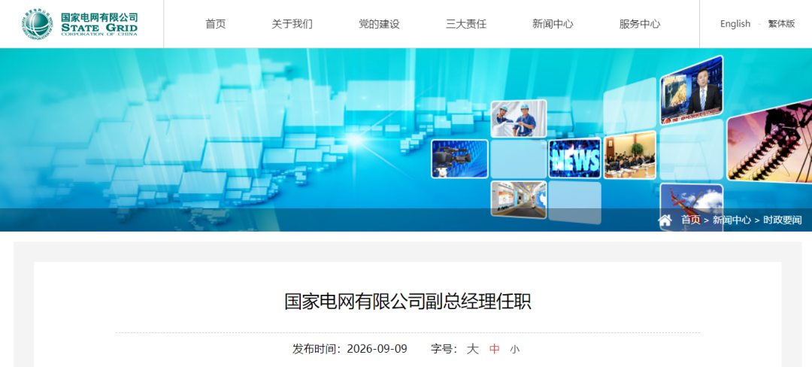The image size is (812, 367).
Task: Open the 党的建设 menu
Action: pos(379,24)
